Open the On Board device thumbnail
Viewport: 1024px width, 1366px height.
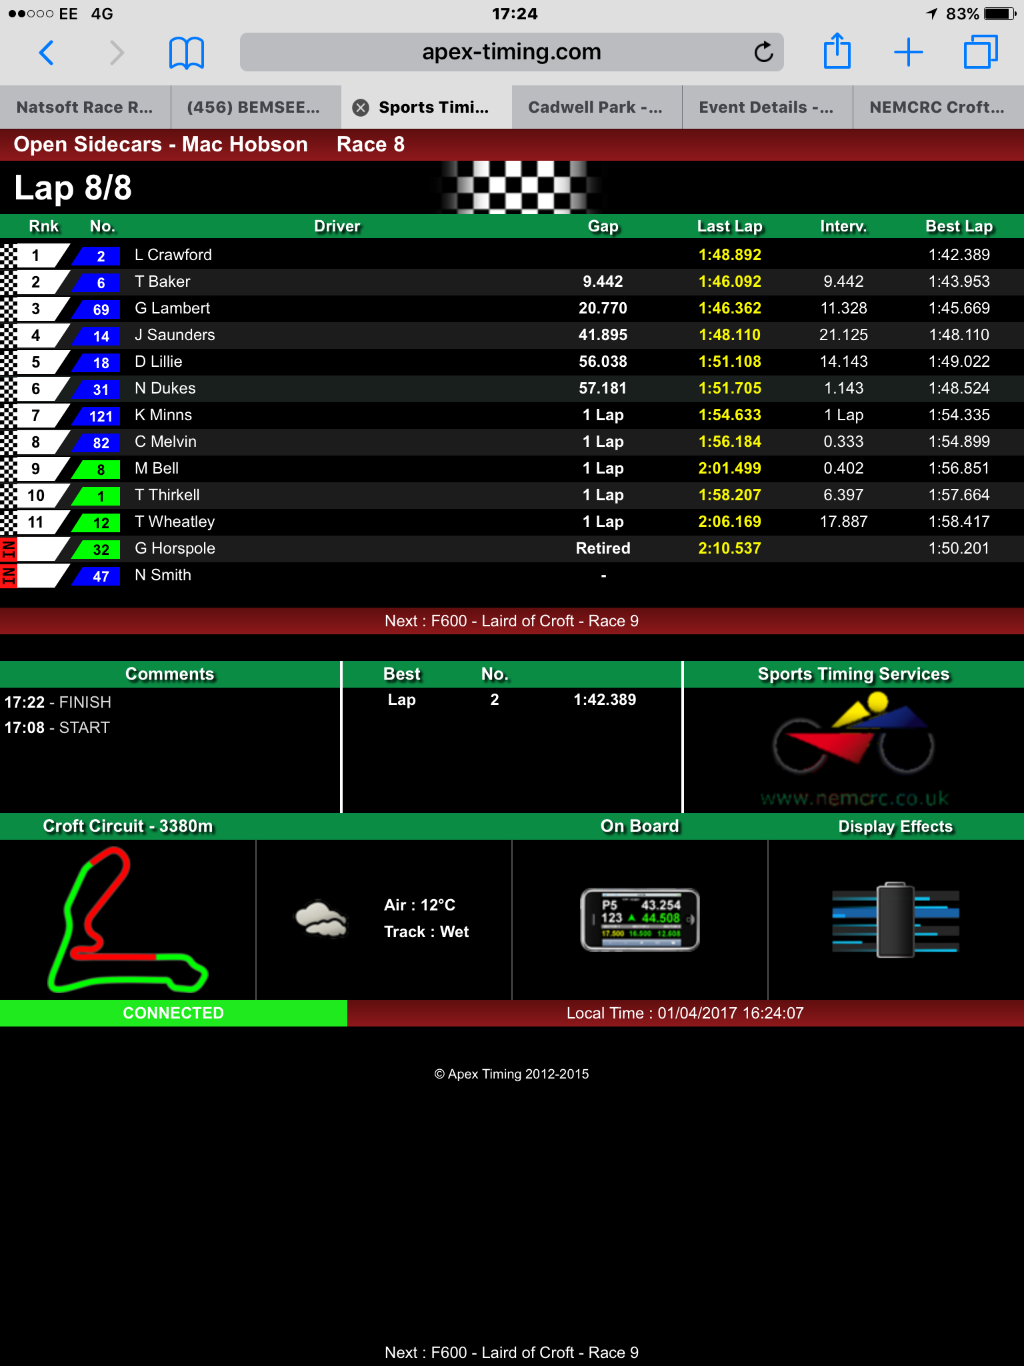coord(640,919)
